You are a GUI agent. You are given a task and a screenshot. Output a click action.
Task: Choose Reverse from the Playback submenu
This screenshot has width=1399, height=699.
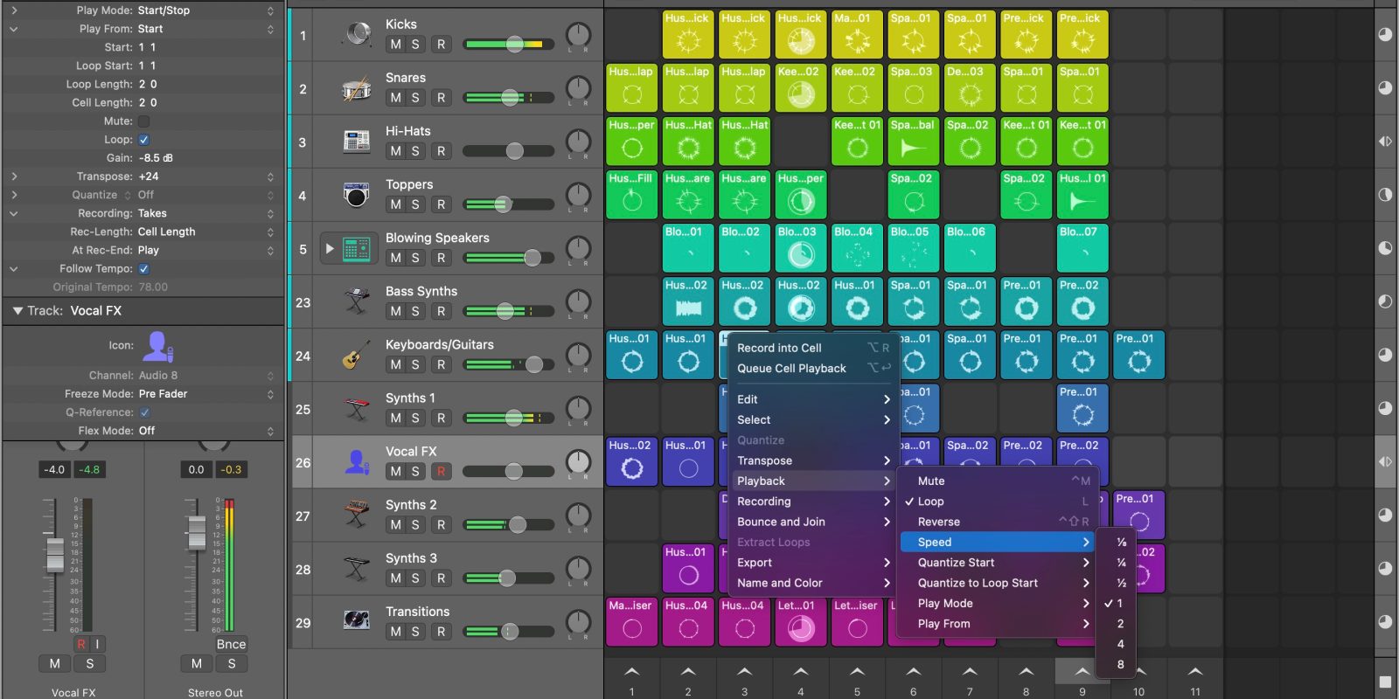[938, 522]
